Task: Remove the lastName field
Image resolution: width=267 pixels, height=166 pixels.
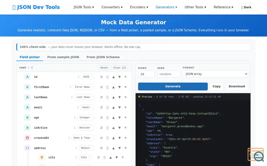Action: coord(125,97)
